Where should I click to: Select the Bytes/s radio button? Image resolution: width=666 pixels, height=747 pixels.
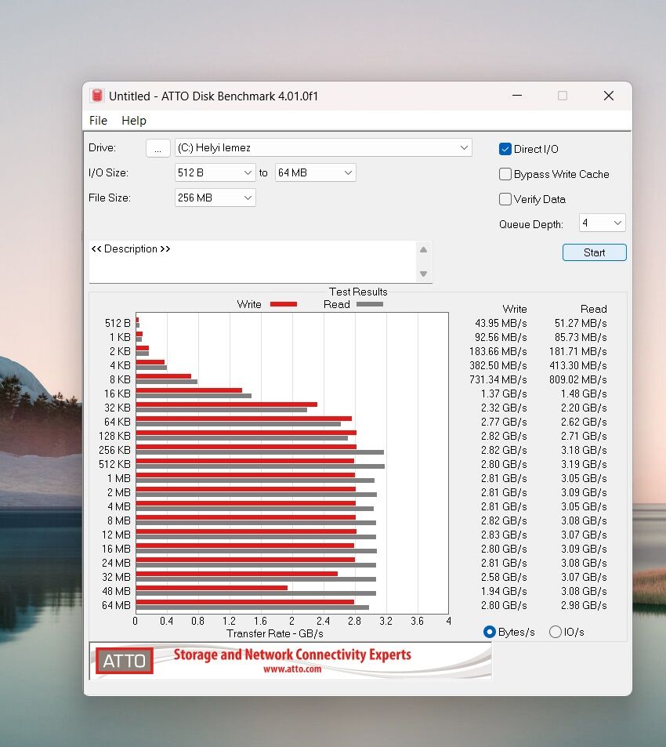click(x=490, y=632)
